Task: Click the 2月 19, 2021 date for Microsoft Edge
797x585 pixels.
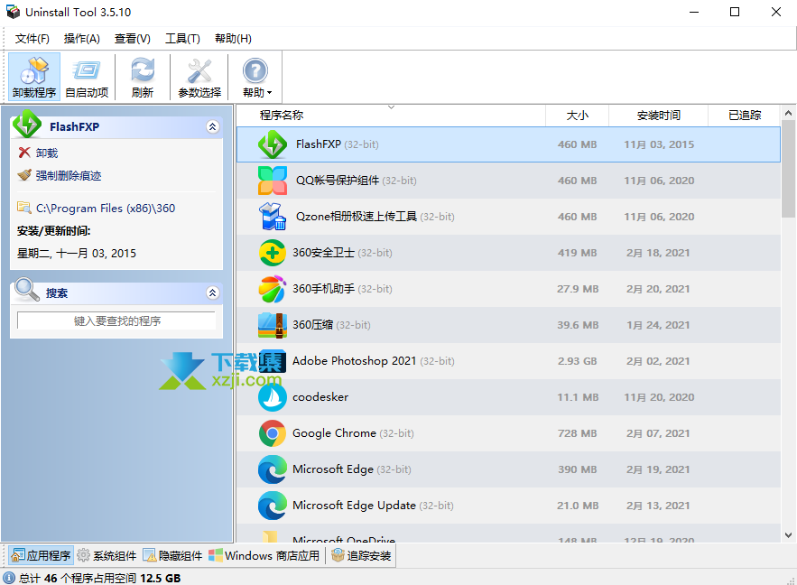Action: pyautogui.click(x=658, y=469)
